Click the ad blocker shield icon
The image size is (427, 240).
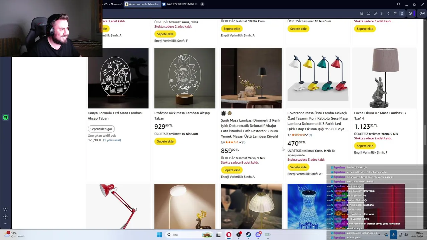point(375,13)
